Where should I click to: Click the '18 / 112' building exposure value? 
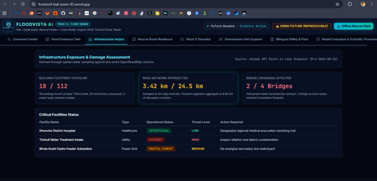(53, 86)
